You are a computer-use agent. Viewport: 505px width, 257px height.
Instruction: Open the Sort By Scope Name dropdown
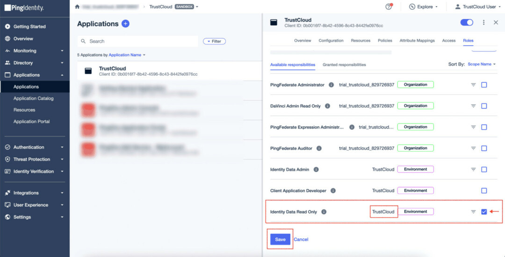tap(482, 64)
